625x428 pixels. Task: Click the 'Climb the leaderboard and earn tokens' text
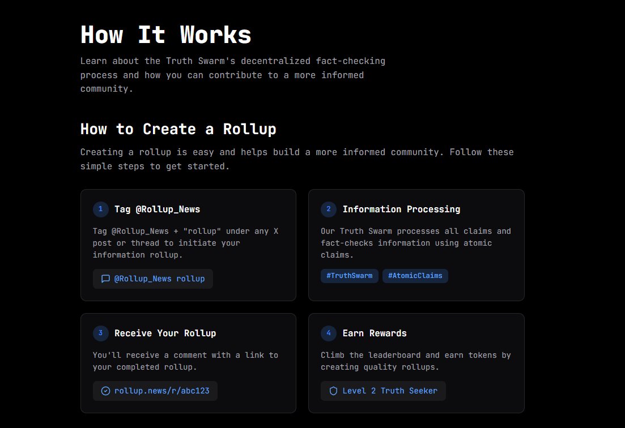coord(416,361)
